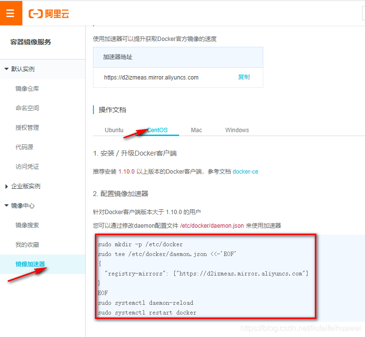Switch to the CentOS tab
This screenshot has width=365, height=337.
tap(157, 130)
